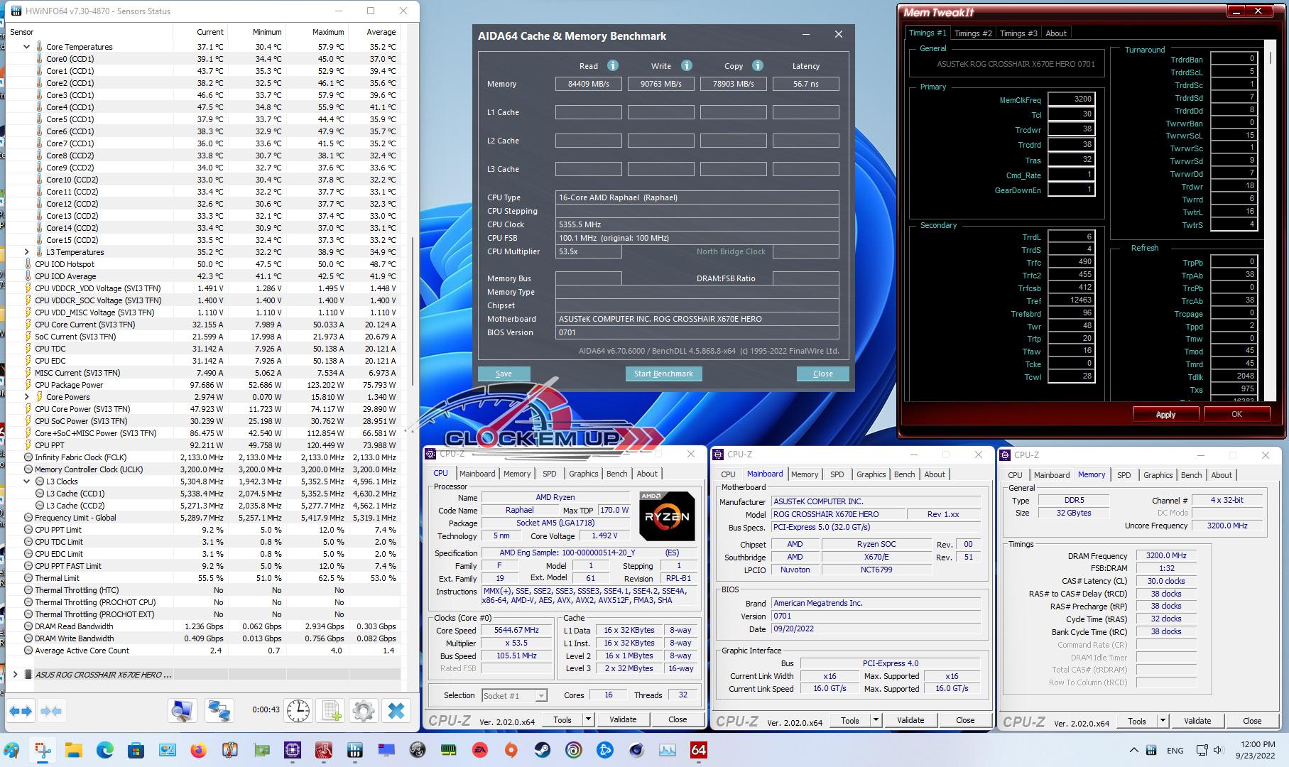Click Start Benchmark in AIDA64

tap(663, 374)
